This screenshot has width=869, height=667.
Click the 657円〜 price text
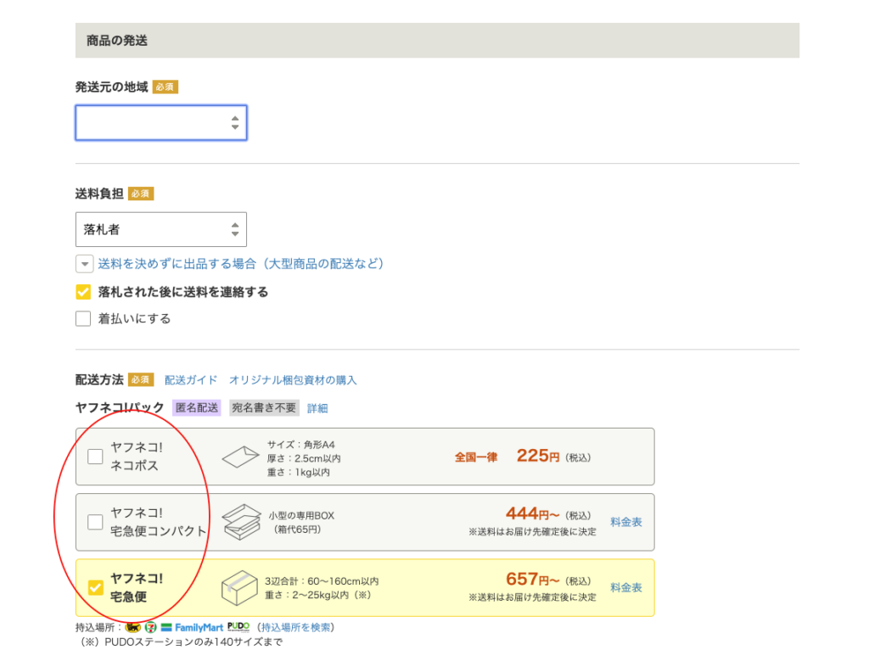[x=532, y=580]
